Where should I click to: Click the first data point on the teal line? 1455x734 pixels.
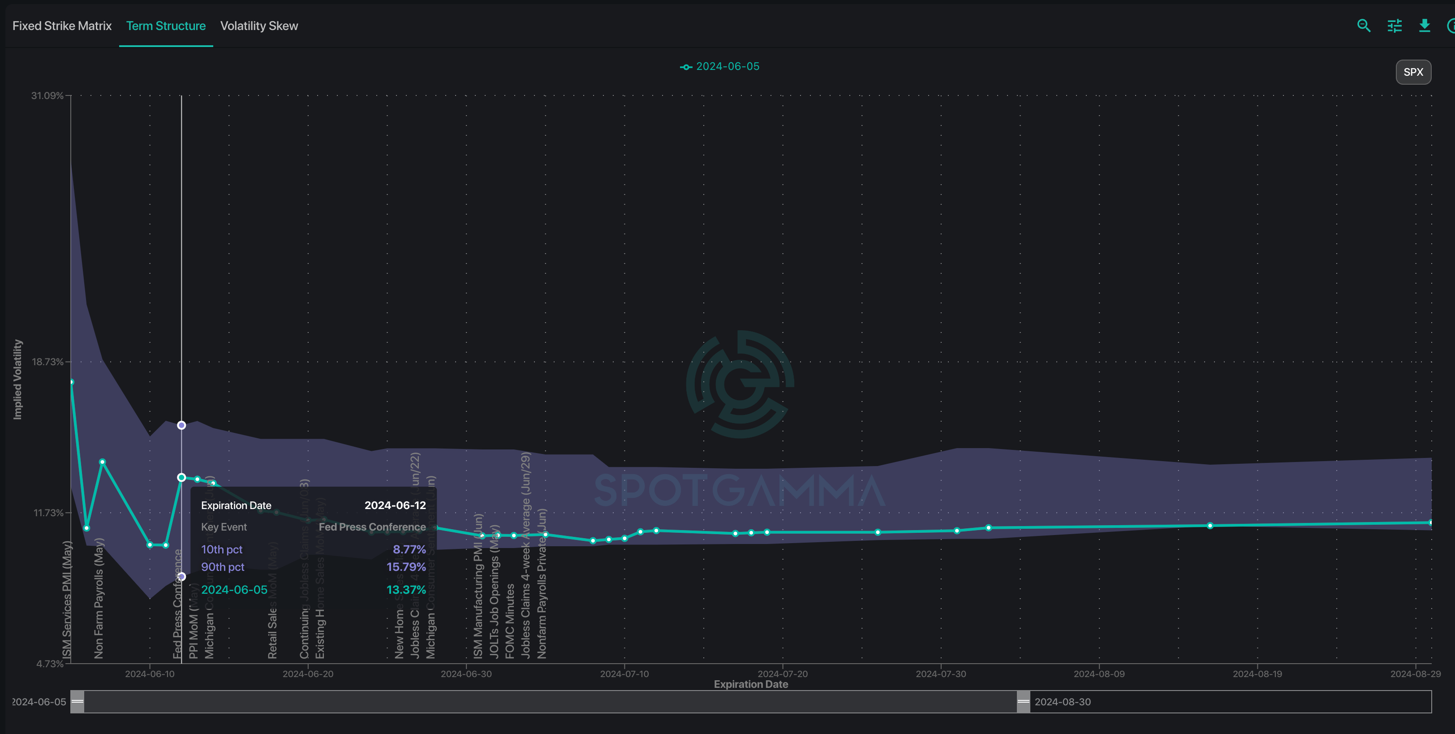[x=71, y=383]
